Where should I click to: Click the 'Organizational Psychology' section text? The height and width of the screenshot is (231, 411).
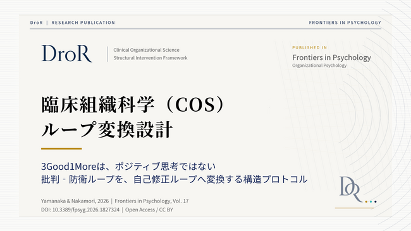[319, 66]
